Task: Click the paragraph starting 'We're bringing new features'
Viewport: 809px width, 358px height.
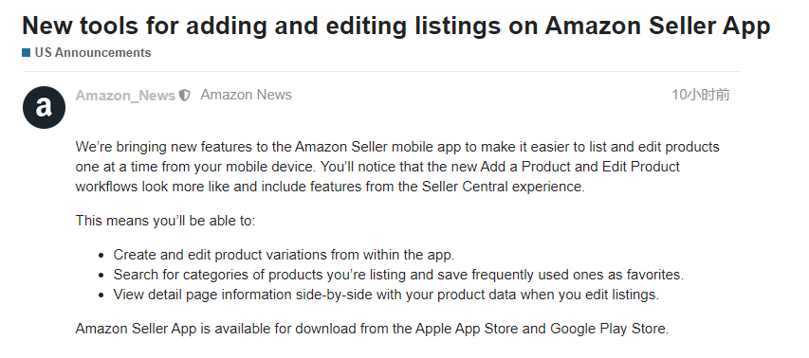Action: tap(397, 167)
